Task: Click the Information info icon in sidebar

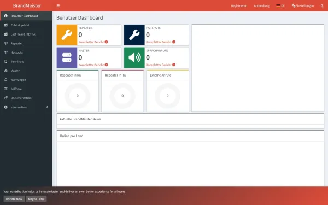Action: (x=6, y=107)
